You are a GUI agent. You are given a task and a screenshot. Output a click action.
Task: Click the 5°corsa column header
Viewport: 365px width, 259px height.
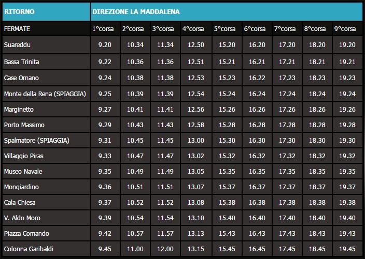click(224, 28)
